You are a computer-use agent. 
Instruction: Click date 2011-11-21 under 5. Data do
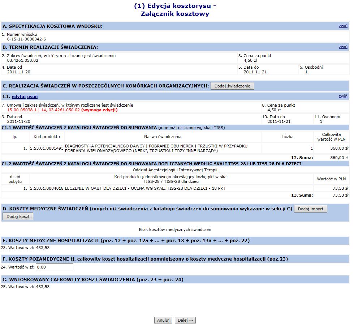point(255,72)
